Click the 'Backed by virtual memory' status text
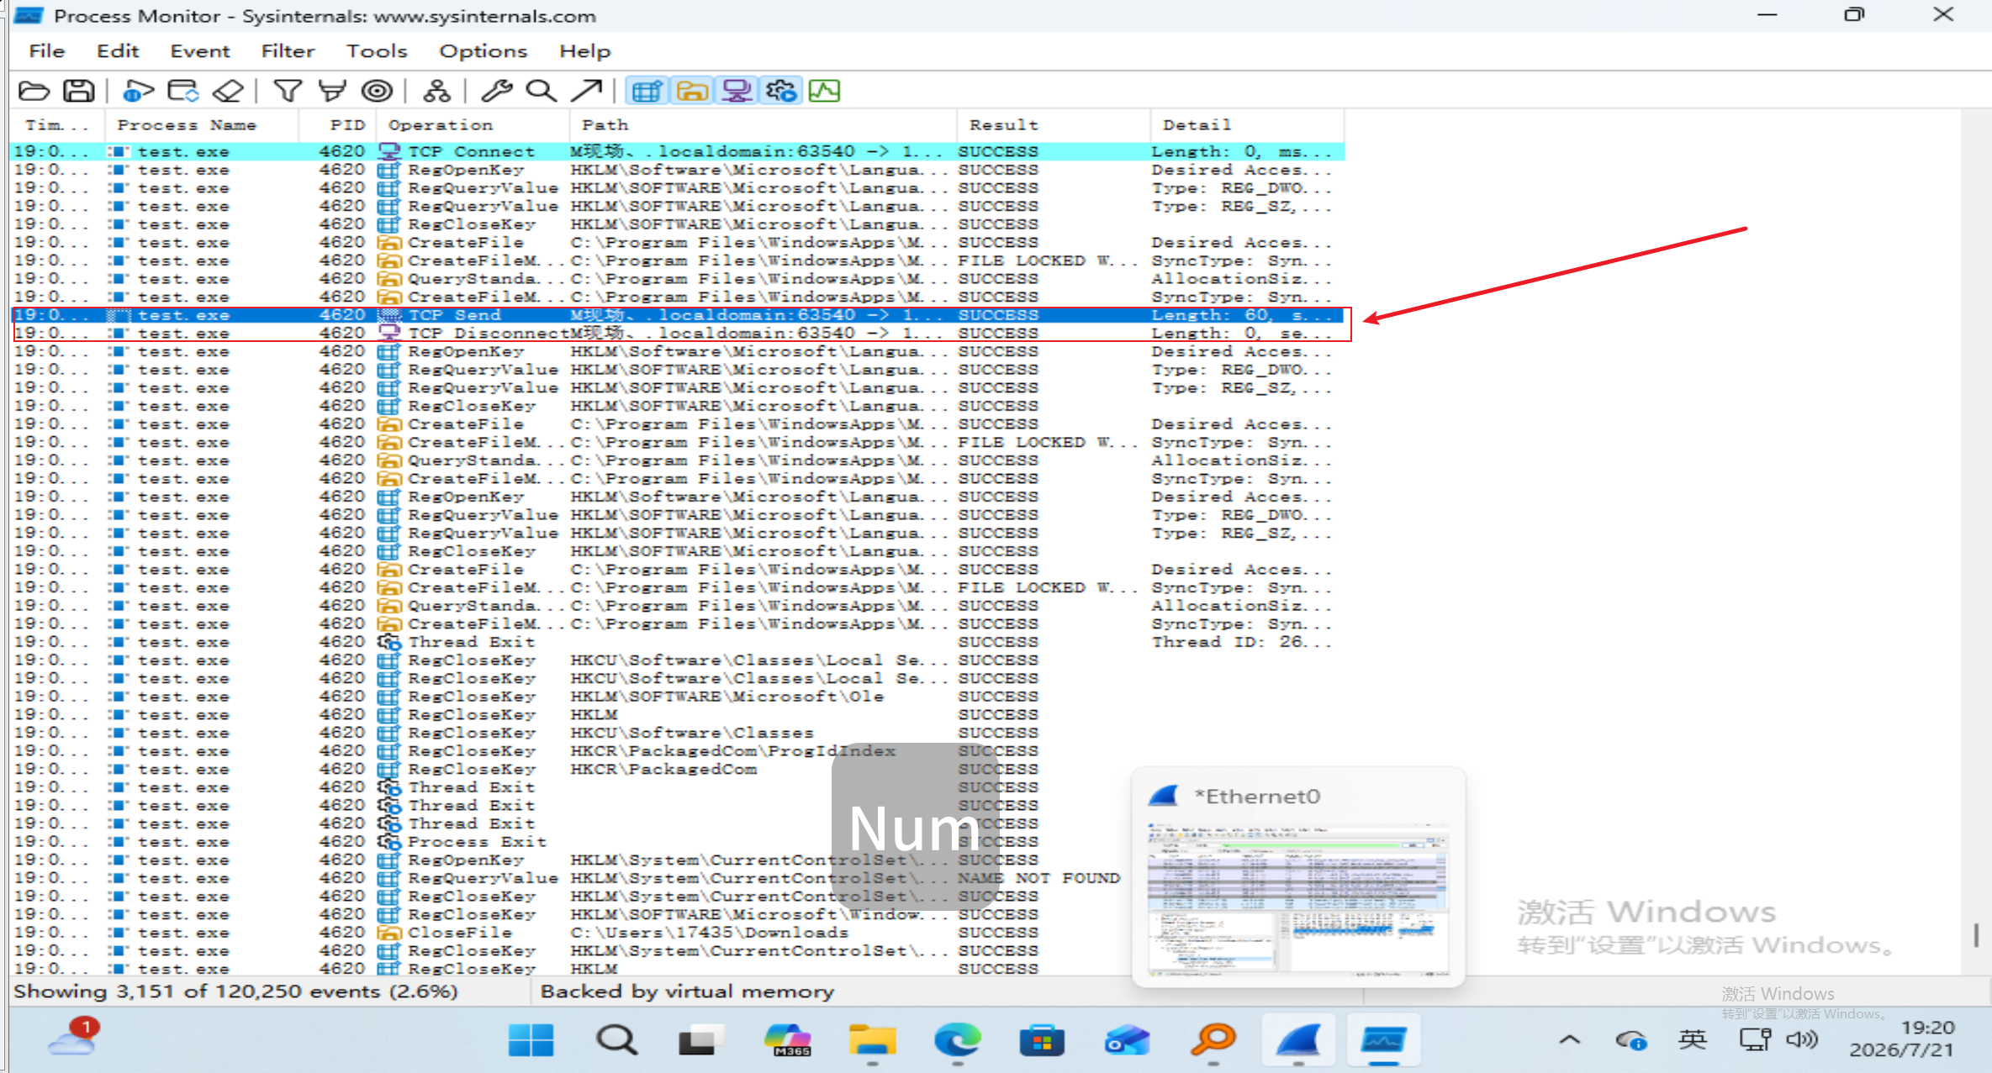1992x1073 pixels. tap(687, 991)
